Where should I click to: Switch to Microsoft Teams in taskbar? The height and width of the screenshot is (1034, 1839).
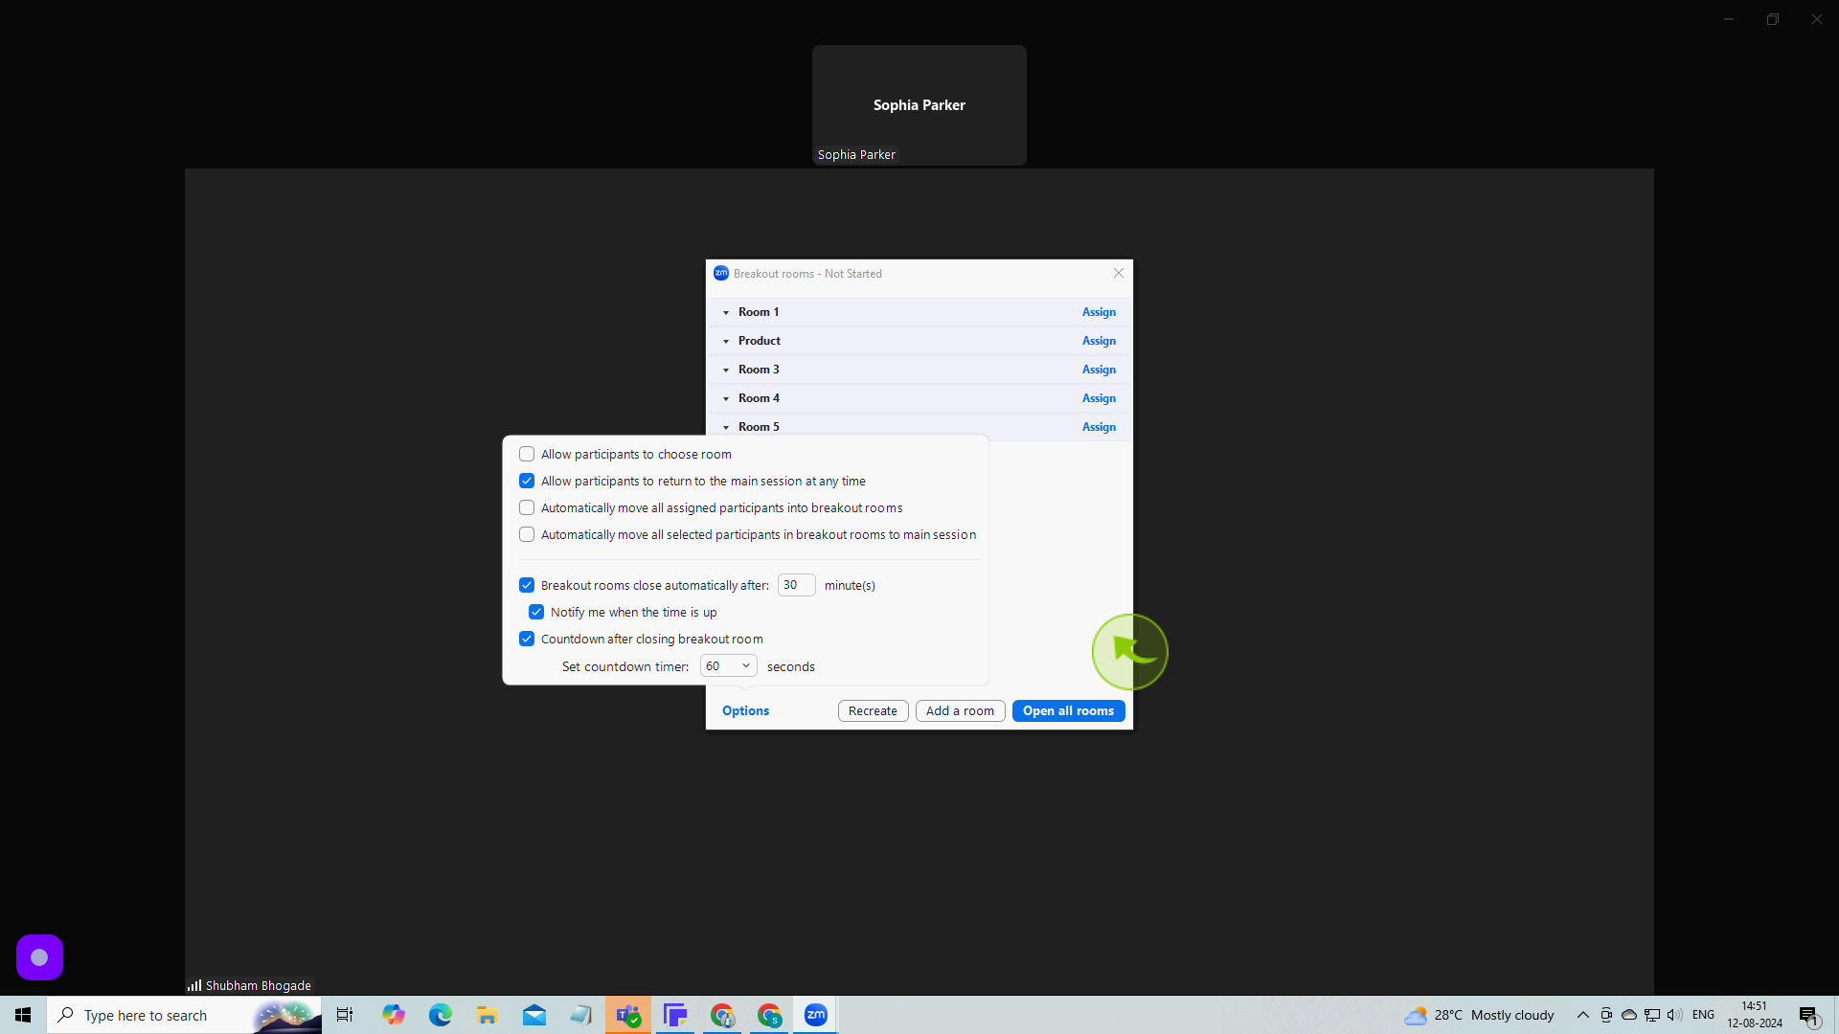click(x=628, y=1015)
